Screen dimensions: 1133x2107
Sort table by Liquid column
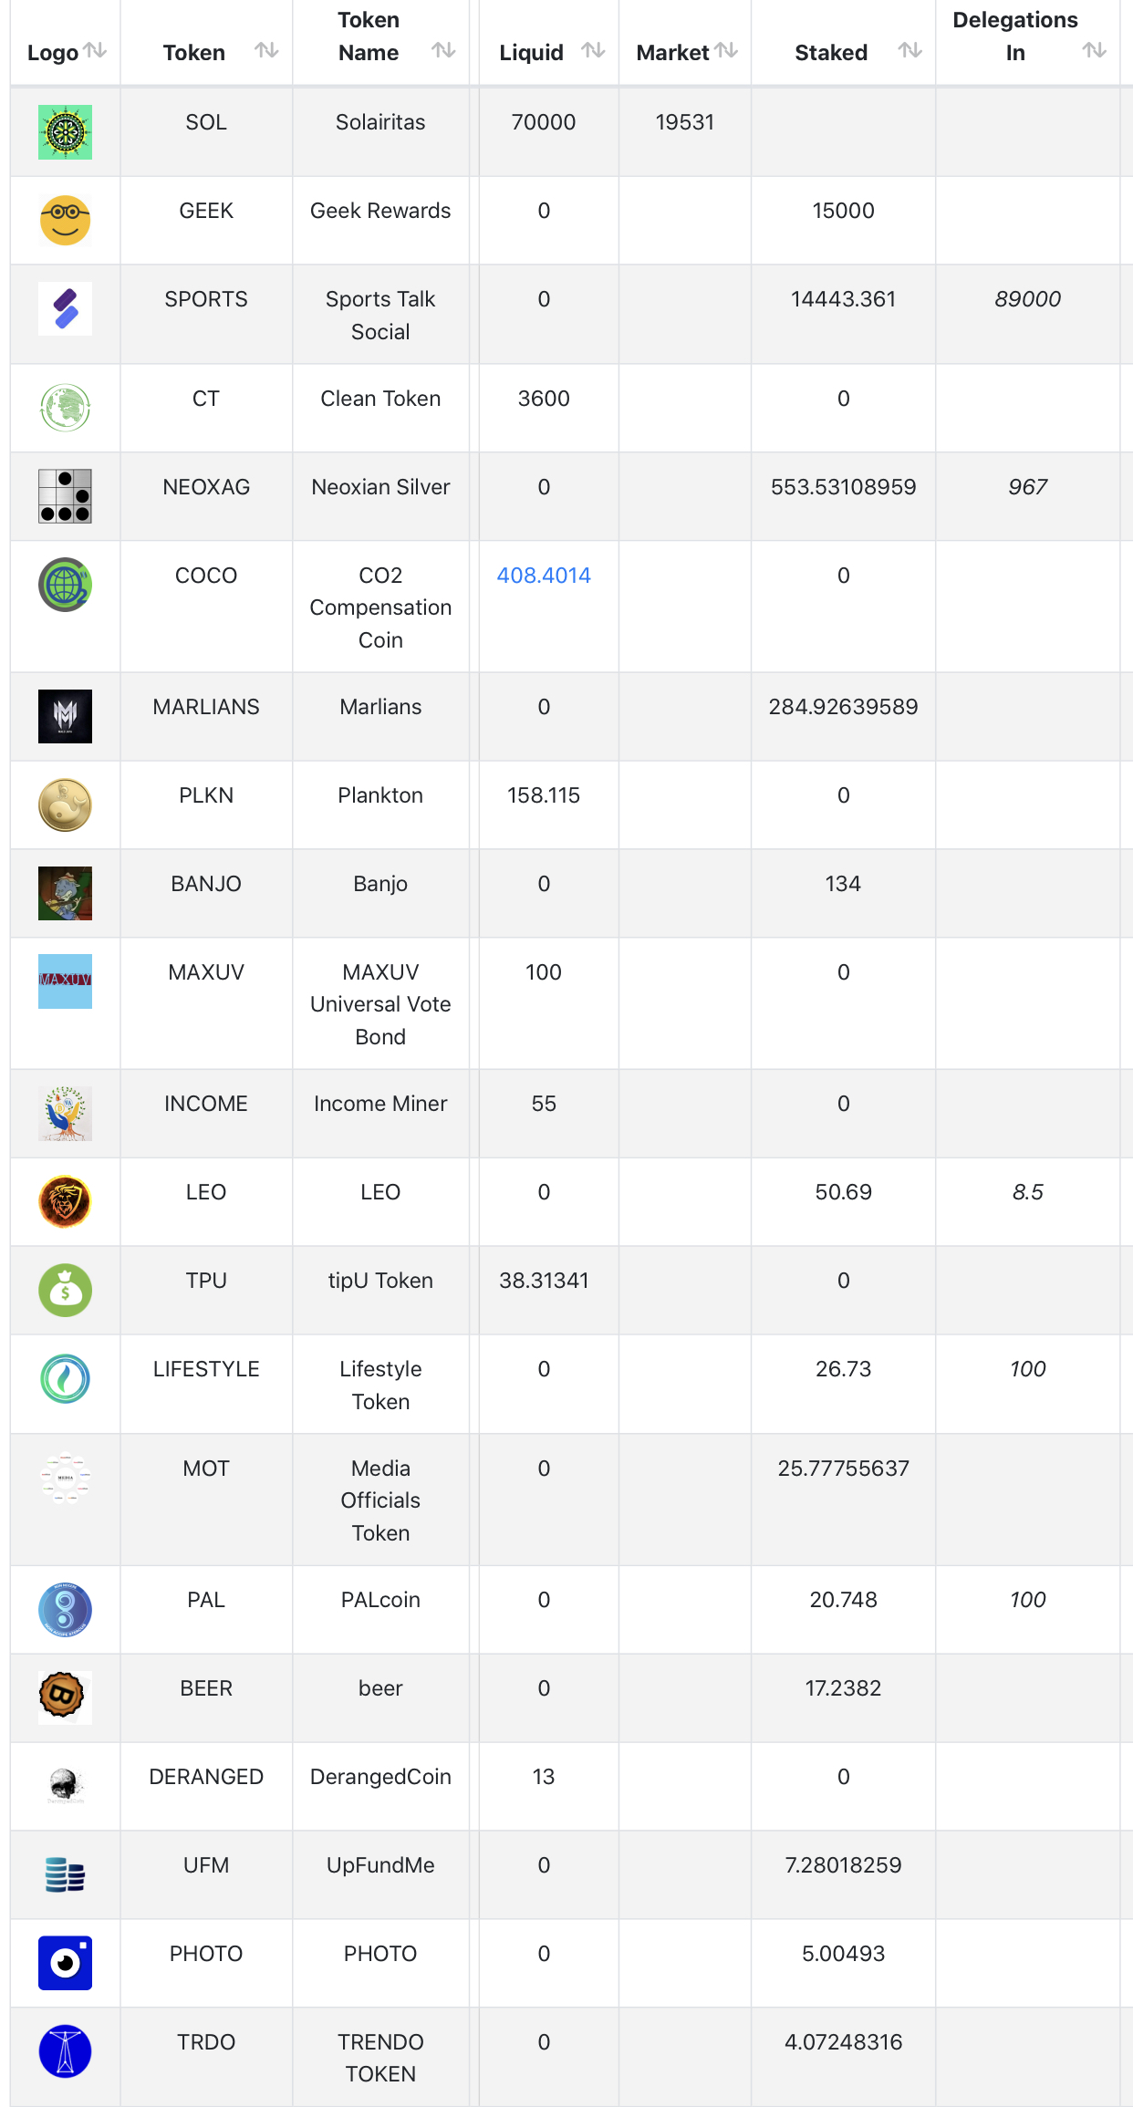[x=593, y=51]
